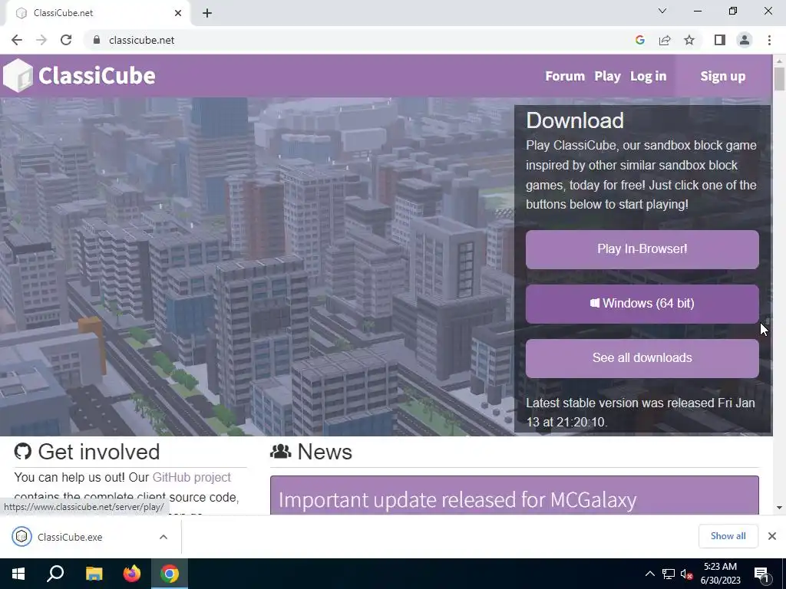This screenshot has width=786, height=589.
Task: Click the site lock security icon
Action: 97,40
